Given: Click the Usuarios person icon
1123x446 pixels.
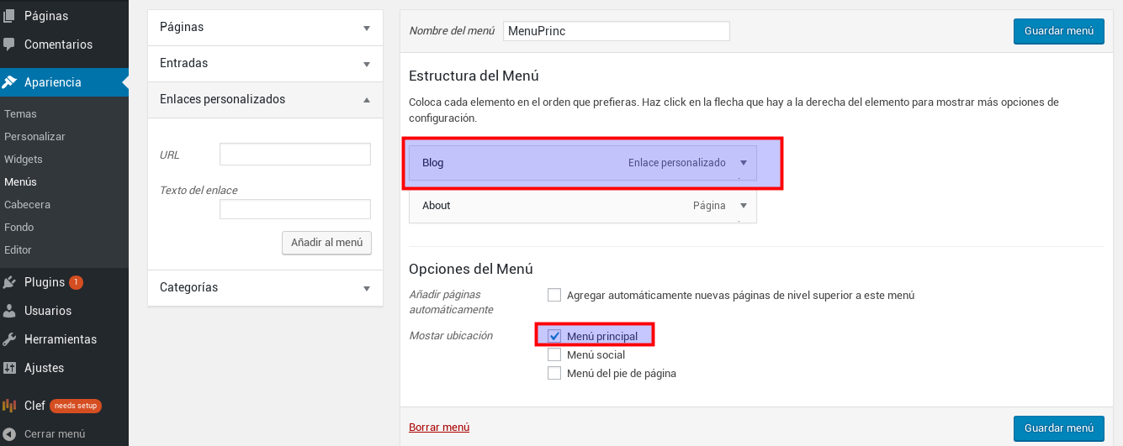Looking at the screenshot, I should 9,311.
